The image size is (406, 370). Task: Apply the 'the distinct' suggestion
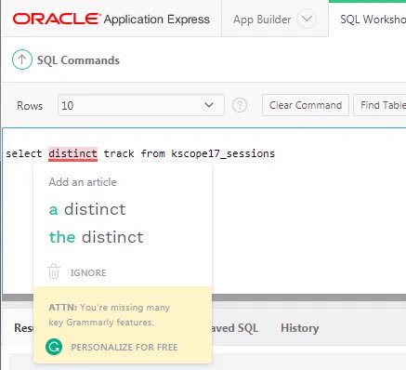[x=97, y=237]
